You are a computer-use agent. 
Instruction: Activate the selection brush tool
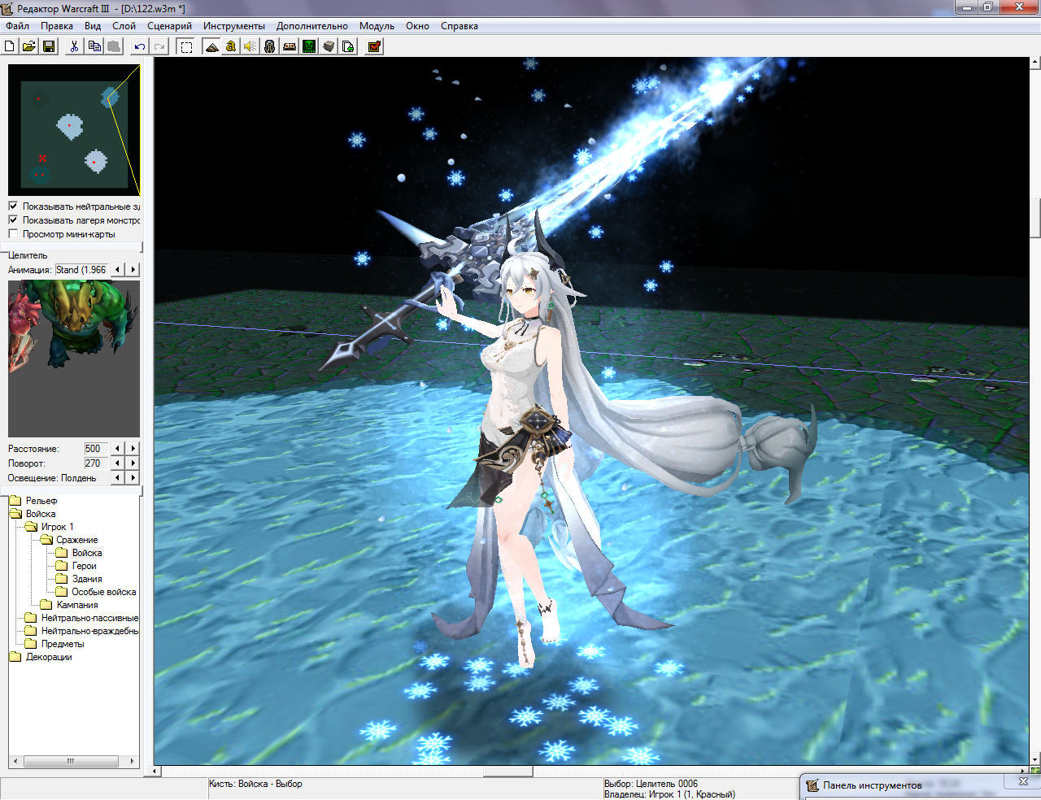186,46
